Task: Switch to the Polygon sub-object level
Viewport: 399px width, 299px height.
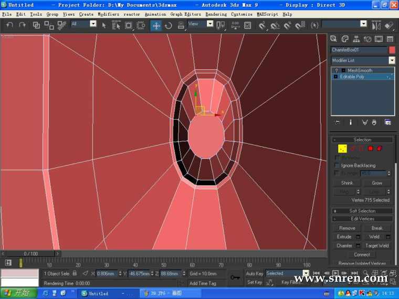Action: [370, 149]
